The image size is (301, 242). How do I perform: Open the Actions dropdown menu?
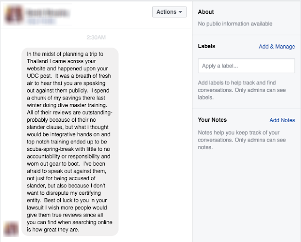169,12
